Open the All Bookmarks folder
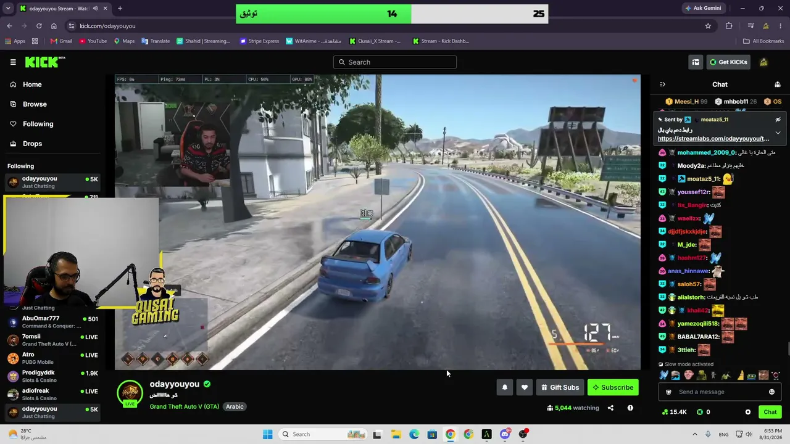The image size is (790, 444). pos(763,41)
